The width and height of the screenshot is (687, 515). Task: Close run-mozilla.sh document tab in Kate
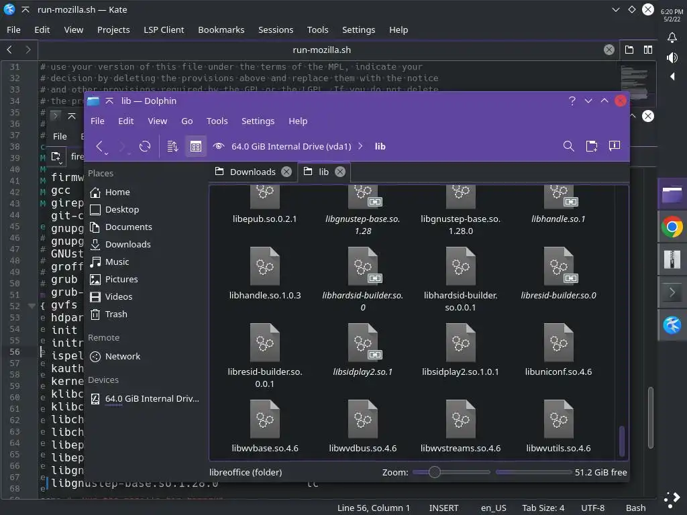pyautogui.click(x=609, y=50)
